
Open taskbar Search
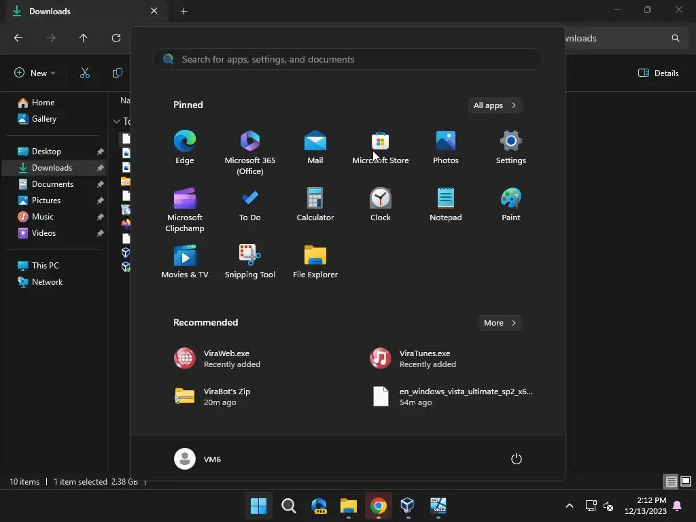tap(288, 506)
